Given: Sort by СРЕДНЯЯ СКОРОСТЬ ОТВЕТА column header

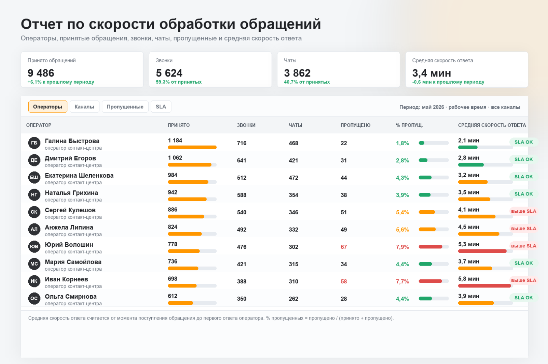Looking at the screenshot, I should (492, 125).
